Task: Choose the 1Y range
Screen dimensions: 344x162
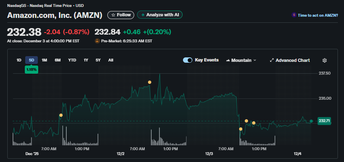Action: pos(86,60)
